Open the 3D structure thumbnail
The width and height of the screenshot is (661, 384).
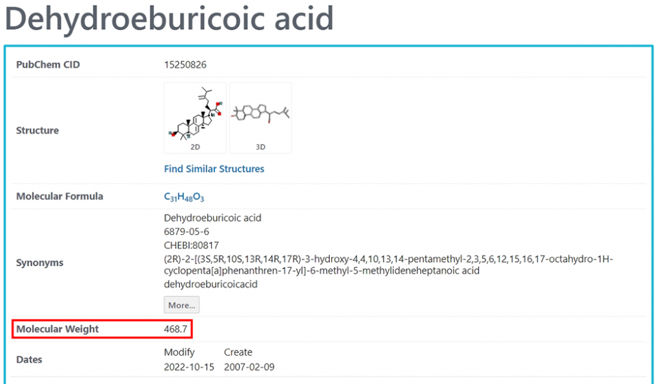click(260, 117)
